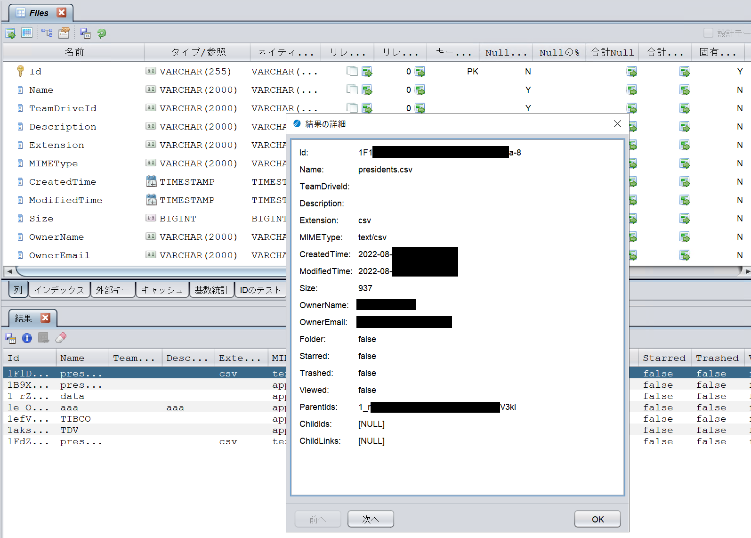
Task: Click the save-as-table icon in top toolbar
Action: 85,33
